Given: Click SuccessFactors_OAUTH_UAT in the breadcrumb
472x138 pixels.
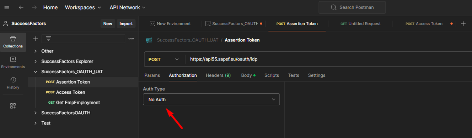Looking at the screenshot, I should click(x=188, y=40).
